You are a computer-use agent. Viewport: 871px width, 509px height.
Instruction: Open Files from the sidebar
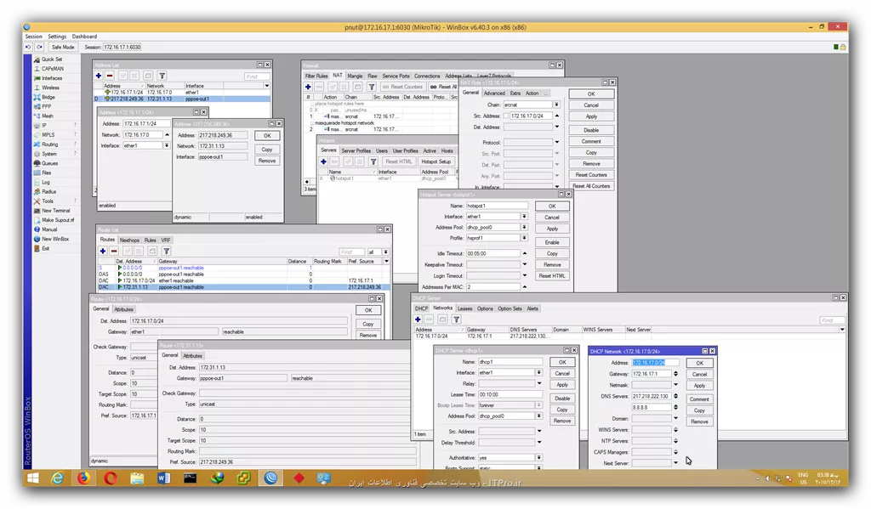click(47, 172)
